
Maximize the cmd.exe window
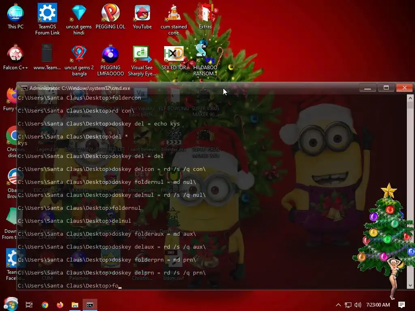pyautogui.click(x=386, y=88)
